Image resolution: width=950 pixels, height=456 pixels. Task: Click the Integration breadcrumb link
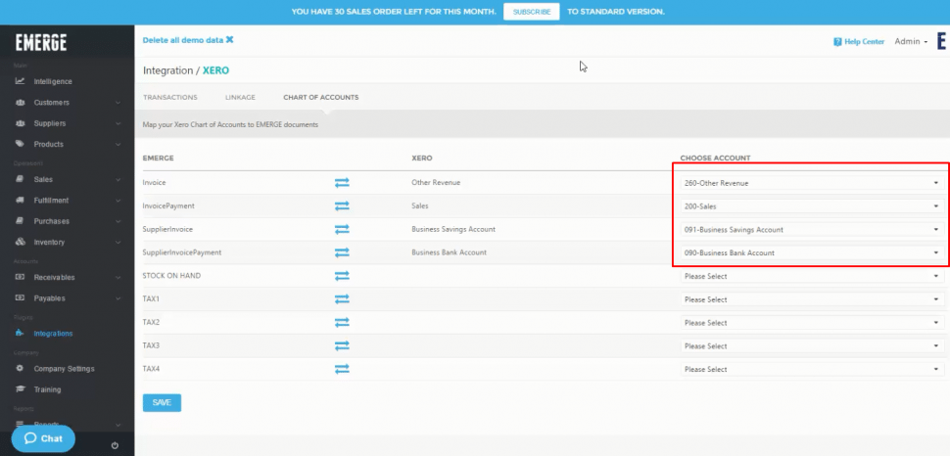tap(167, 70)
